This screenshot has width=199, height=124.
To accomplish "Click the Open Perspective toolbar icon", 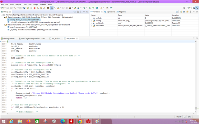I will pos(189,8).
